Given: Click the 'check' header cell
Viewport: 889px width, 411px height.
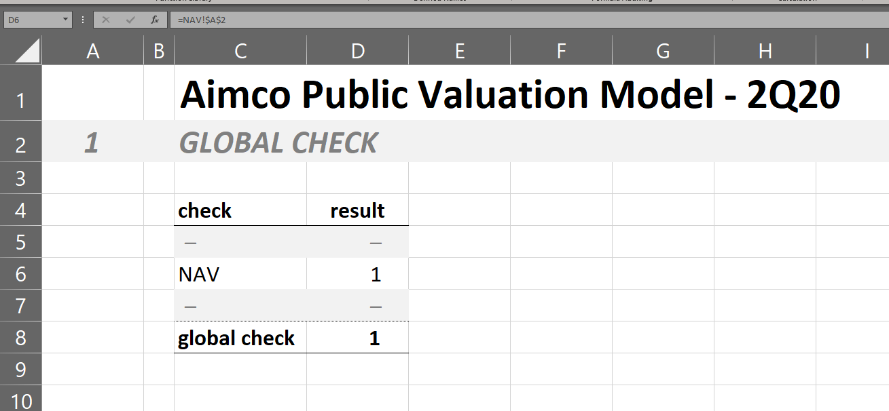Looking at the screenshot, I should 240,210.
